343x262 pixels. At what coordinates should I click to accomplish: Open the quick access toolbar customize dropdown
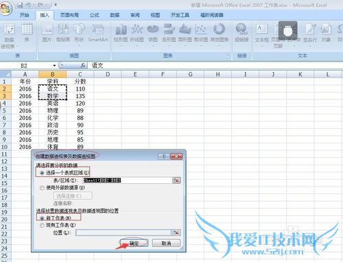[x=56, y=5]
